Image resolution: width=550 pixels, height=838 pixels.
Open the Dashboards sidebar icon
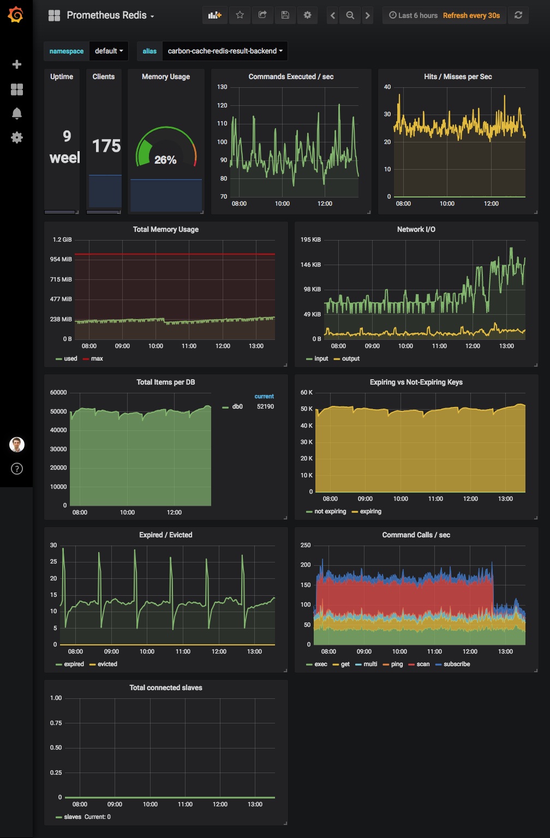(16, 89)
